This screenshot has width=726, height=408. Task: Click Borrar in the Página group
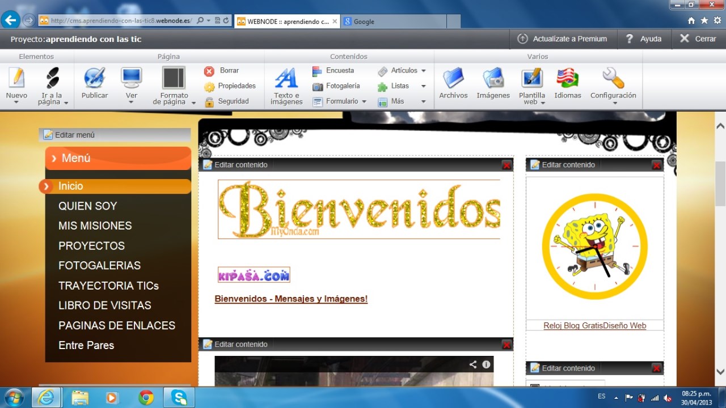pos(222,71)
